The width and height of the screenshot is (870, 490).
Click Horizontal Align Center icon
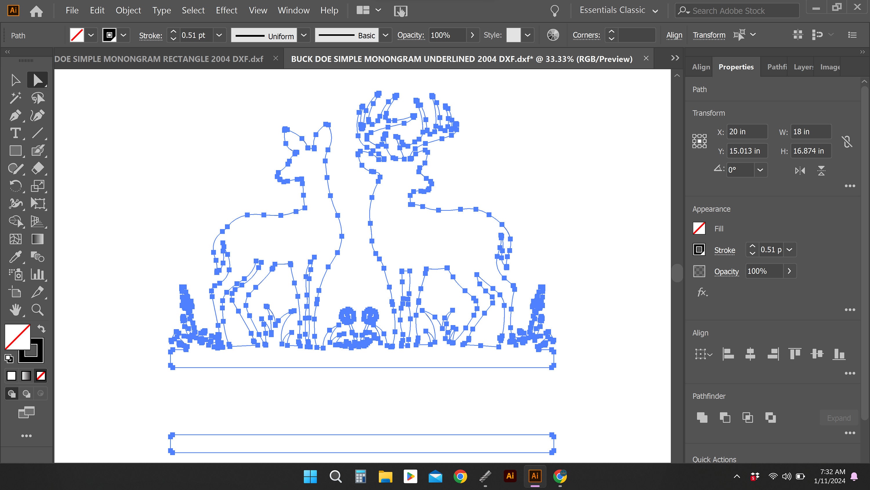coord(751,354)
